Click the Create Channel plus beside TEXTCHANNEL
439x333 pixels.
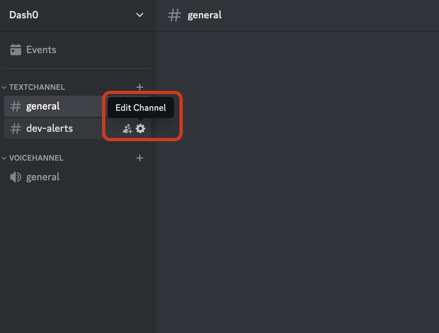point(140,87)
